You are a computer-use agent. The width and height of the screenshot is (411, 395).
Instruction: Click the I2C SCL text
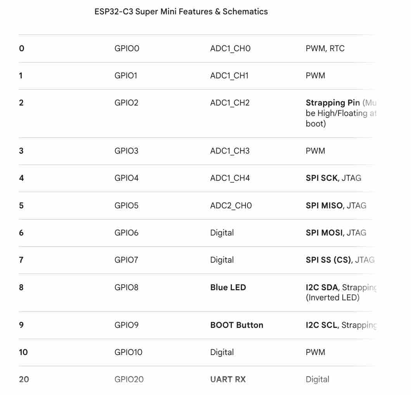(322, 325)
